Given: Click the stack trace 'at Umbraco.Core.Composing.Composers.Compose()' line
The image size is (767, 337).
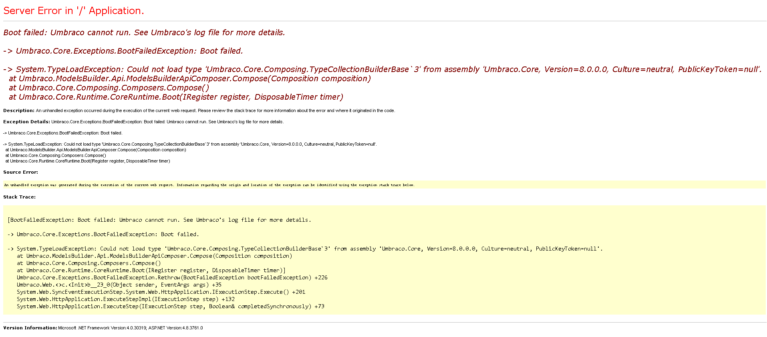Looking at the screenshot, I should click(89, 263).
